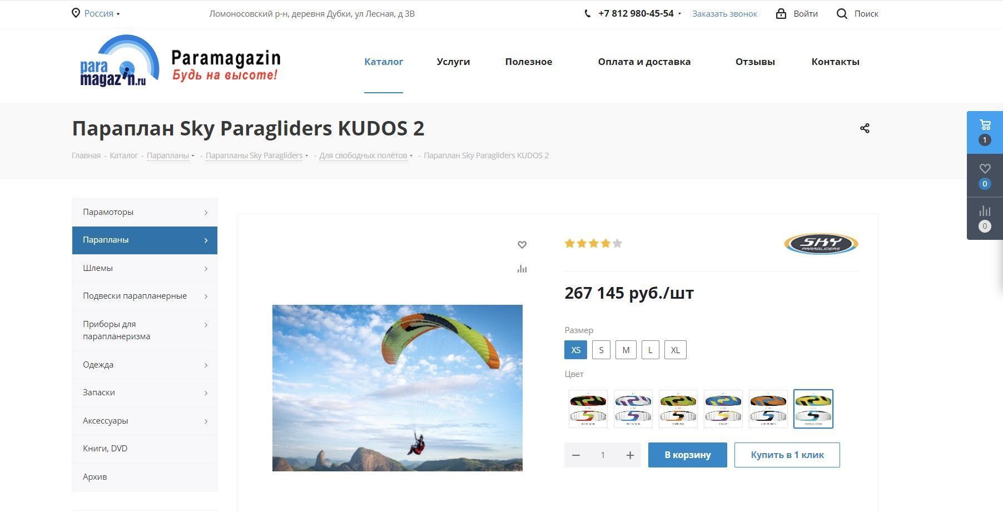Click the Paramagazin site logo
Screen dimensions: 1003x513
[x=180, y=63]
